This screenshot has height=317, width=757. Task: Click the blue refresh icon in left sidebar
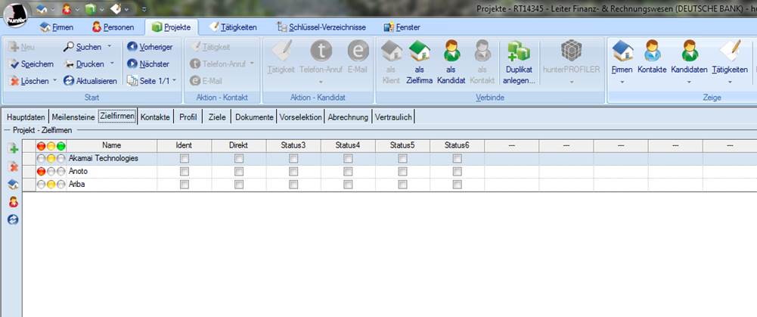tap(13, 219)
